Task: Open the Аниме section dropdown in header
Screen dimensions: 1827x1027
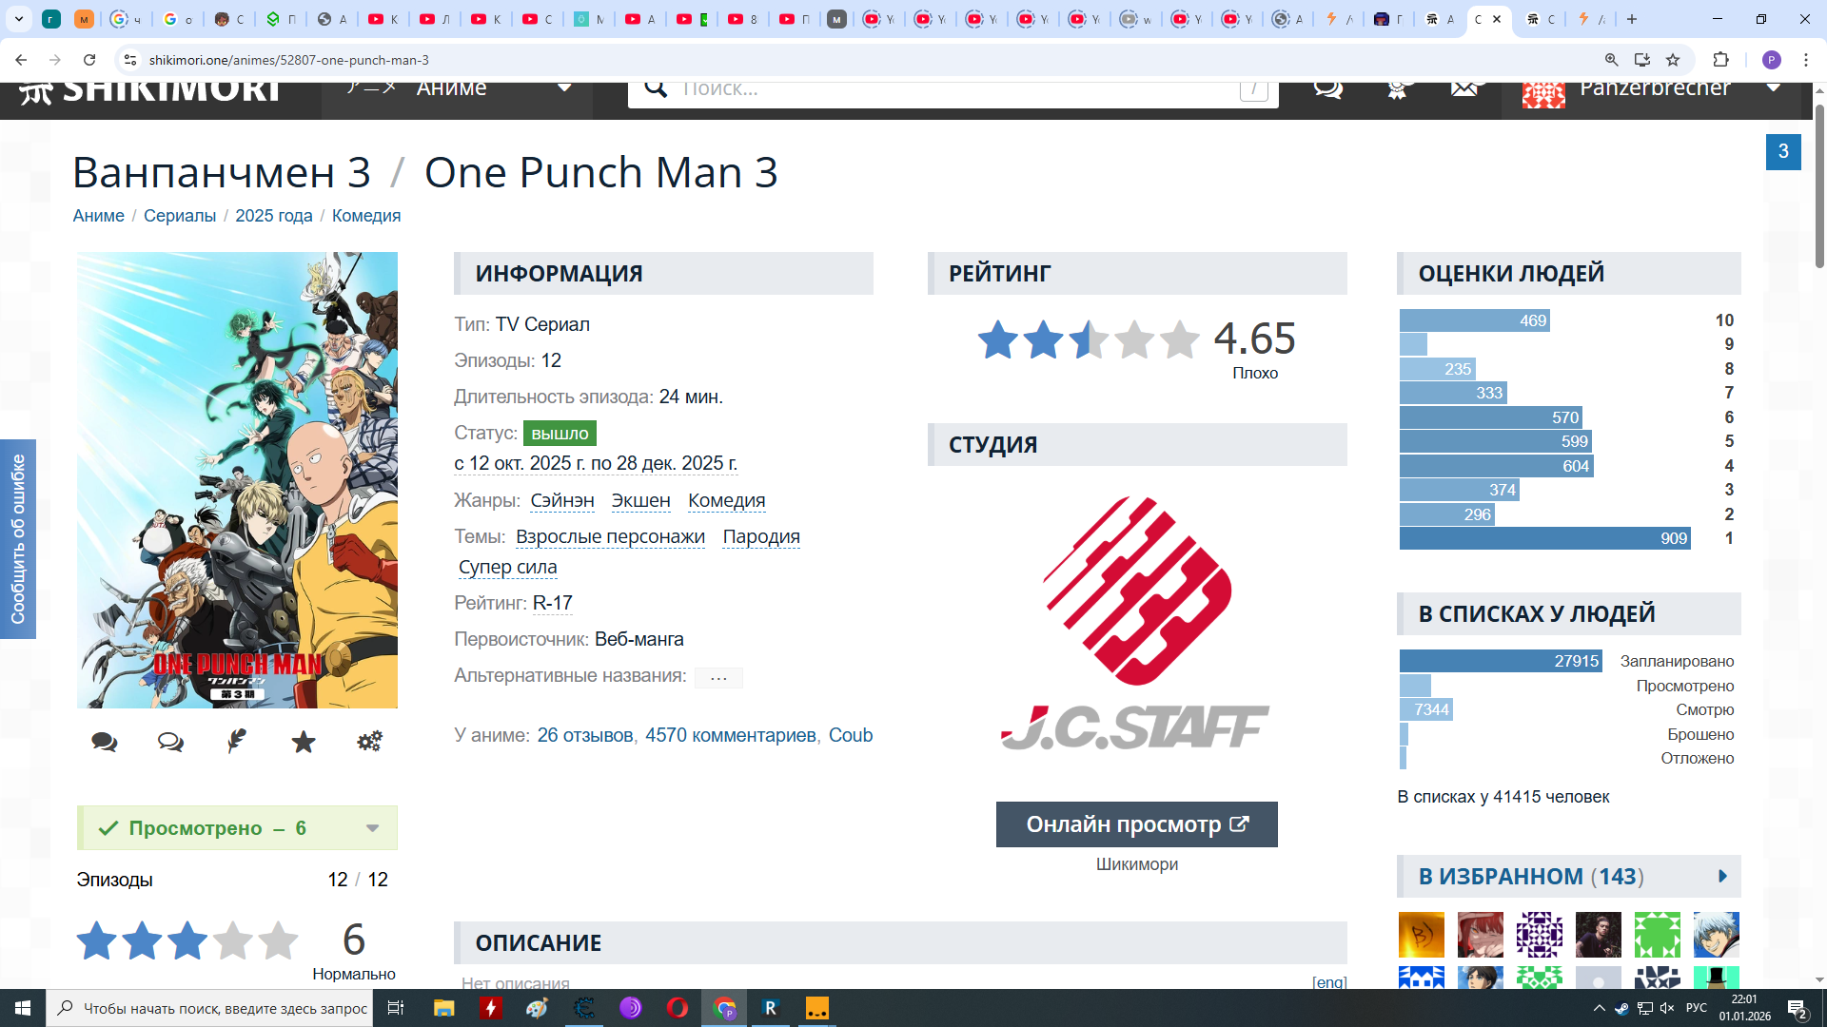Action: [563, 88]
